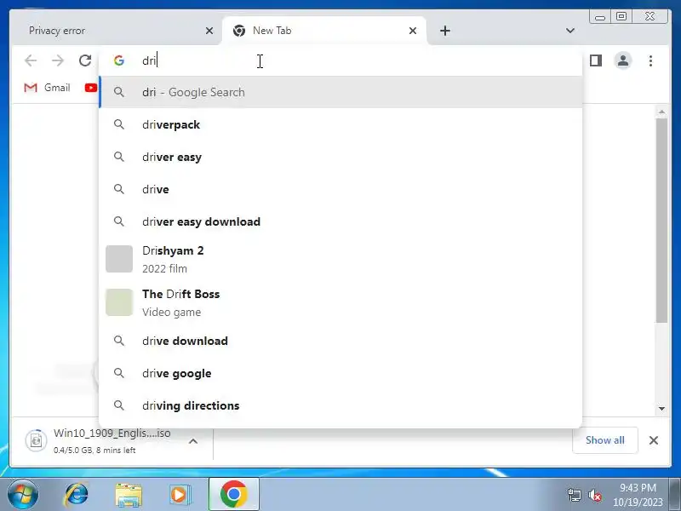Pick the Drishyam 2 film suggestion

point(340,260)
